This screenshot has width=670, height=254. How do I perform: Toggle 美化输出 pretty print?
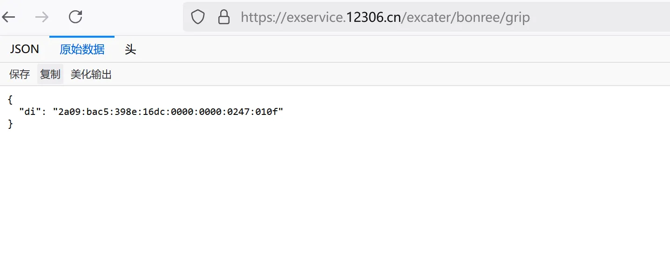coord(91,74)
